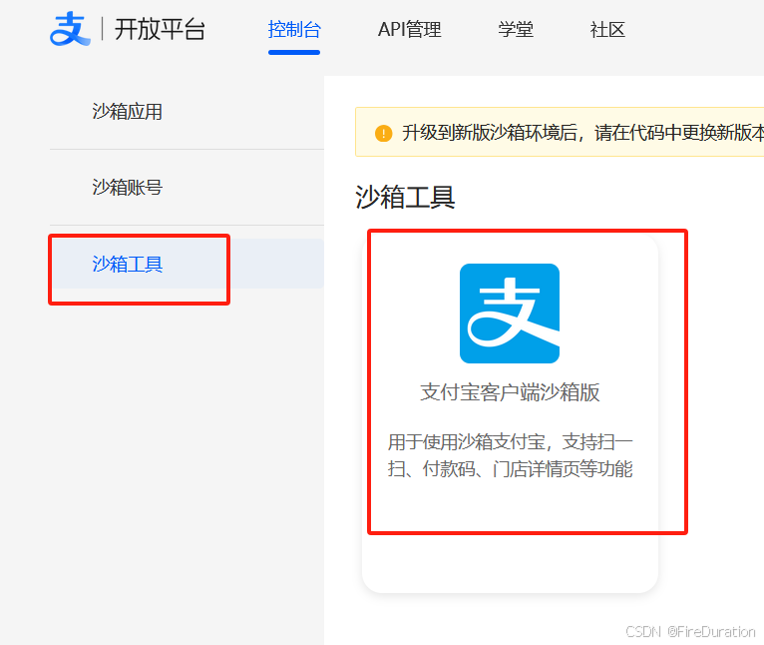Screen dimensions: 764x645
Task: Select 沙箱账号 in the sidebar
Action: coord(128,188)
